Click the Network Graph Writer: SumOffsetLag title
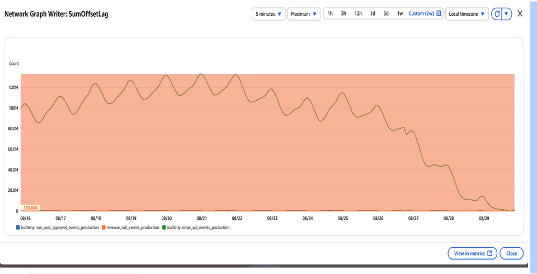This screenshot has height=274, width=537. click(x=56, y=14)
